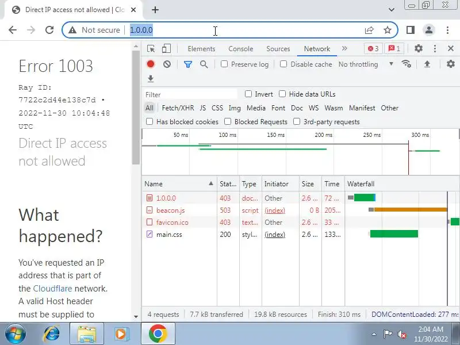The height and width of the screenshot is (345, 460).
Task: Open DevTools customize three-dot menu
Action: [435, 48]
